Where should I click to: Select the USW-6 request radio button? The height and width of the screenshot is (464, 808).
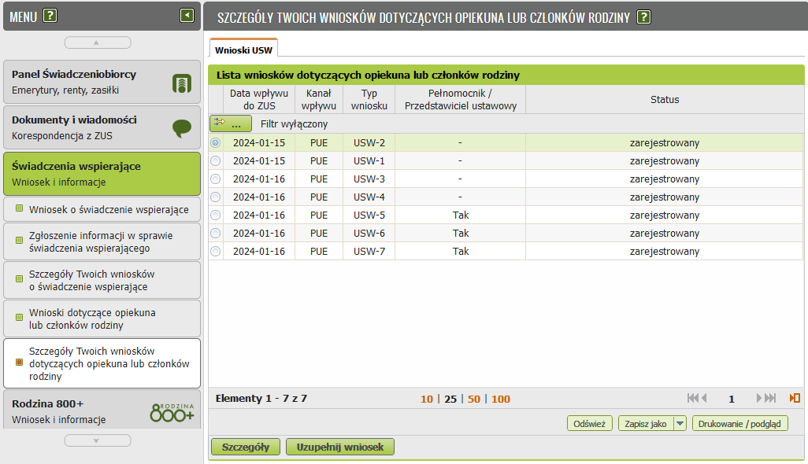click(x=216, y=233)
